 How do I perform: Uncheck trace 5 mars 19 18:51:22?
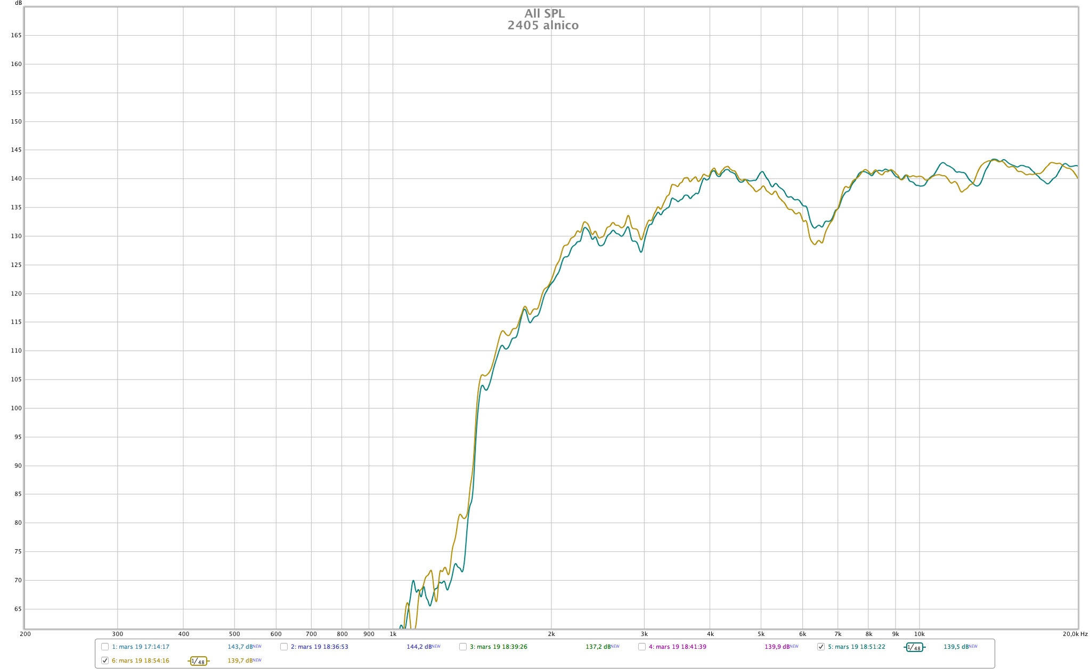821,647
